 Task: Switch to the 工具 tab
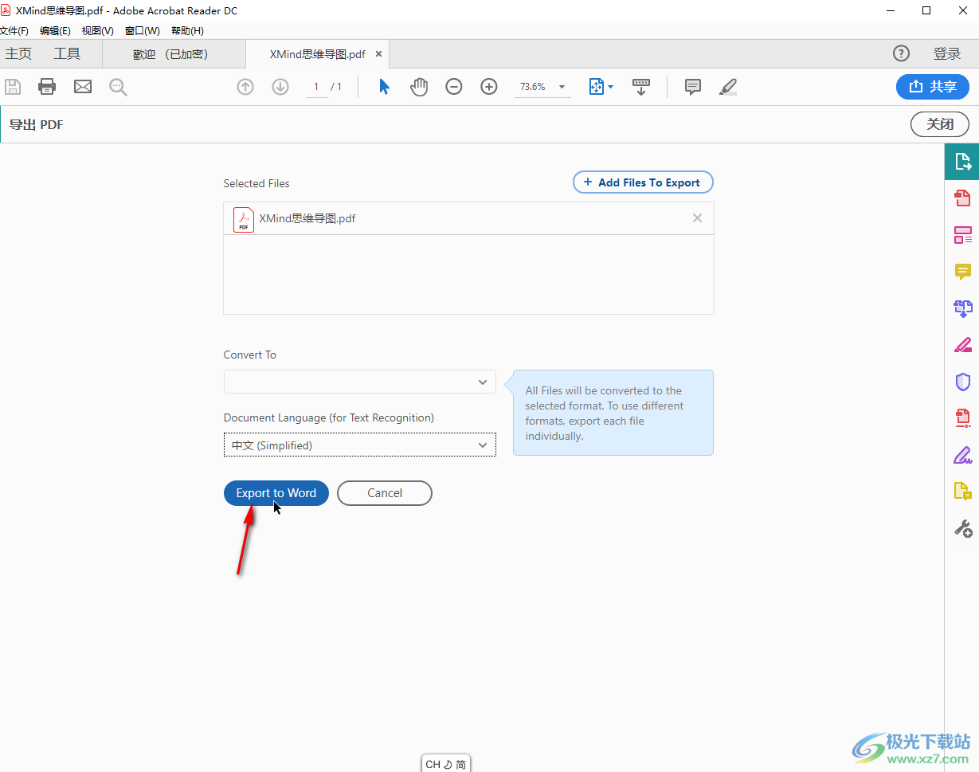(x=67, y=54)
